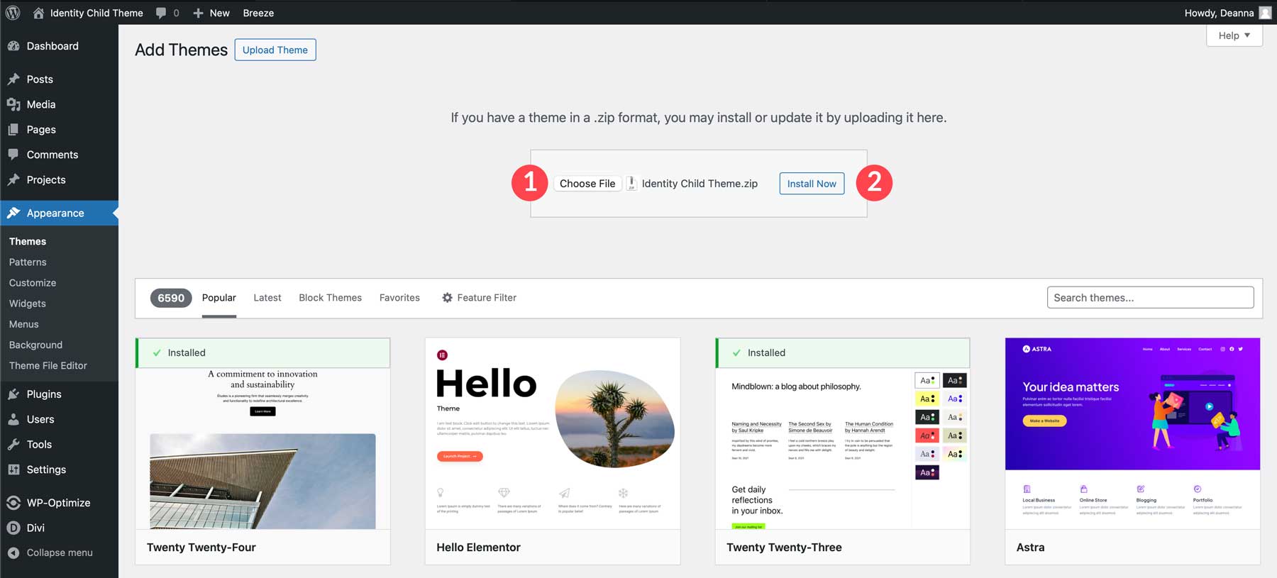This screenshot has width=1277, height=578.
Task: Open the site home icon for Identity Child Theme
Action: 38,13
